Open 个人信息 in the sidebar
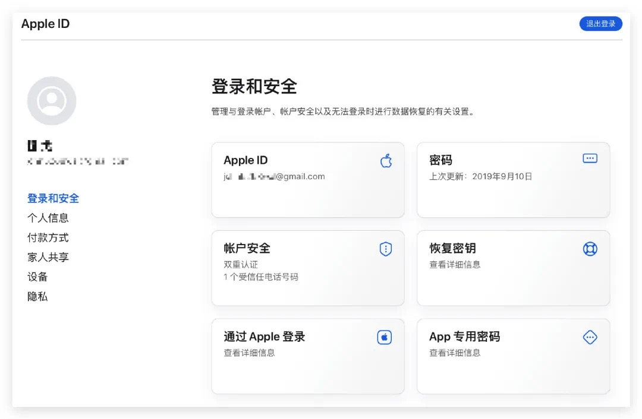Image resolution: width=642 pixels, height=419 pixels. 48,218
